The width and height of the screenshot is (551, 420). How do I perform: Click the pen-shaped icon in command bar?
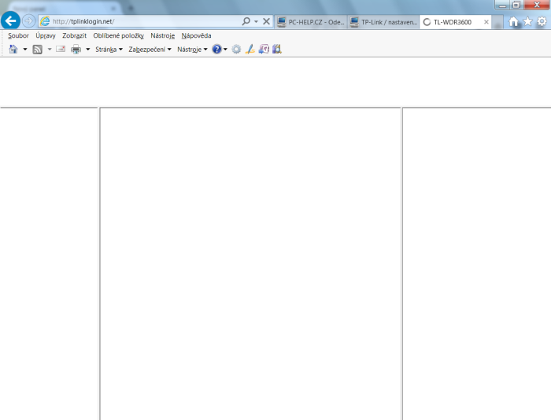coord(250,50)
